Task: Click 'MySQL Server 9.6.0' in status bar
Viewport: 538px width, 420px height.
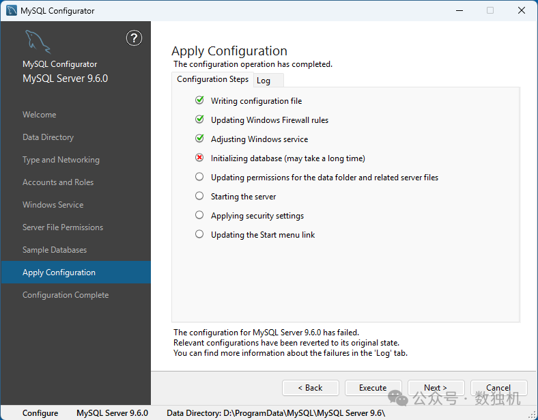Action: pyautogui.click(x=112, y=413)
